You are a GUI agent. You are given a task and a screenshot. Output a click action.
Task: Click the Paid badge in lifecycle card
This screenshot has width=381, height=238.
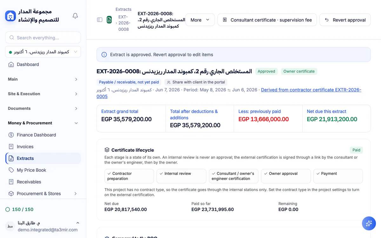(x=356, y=150)
